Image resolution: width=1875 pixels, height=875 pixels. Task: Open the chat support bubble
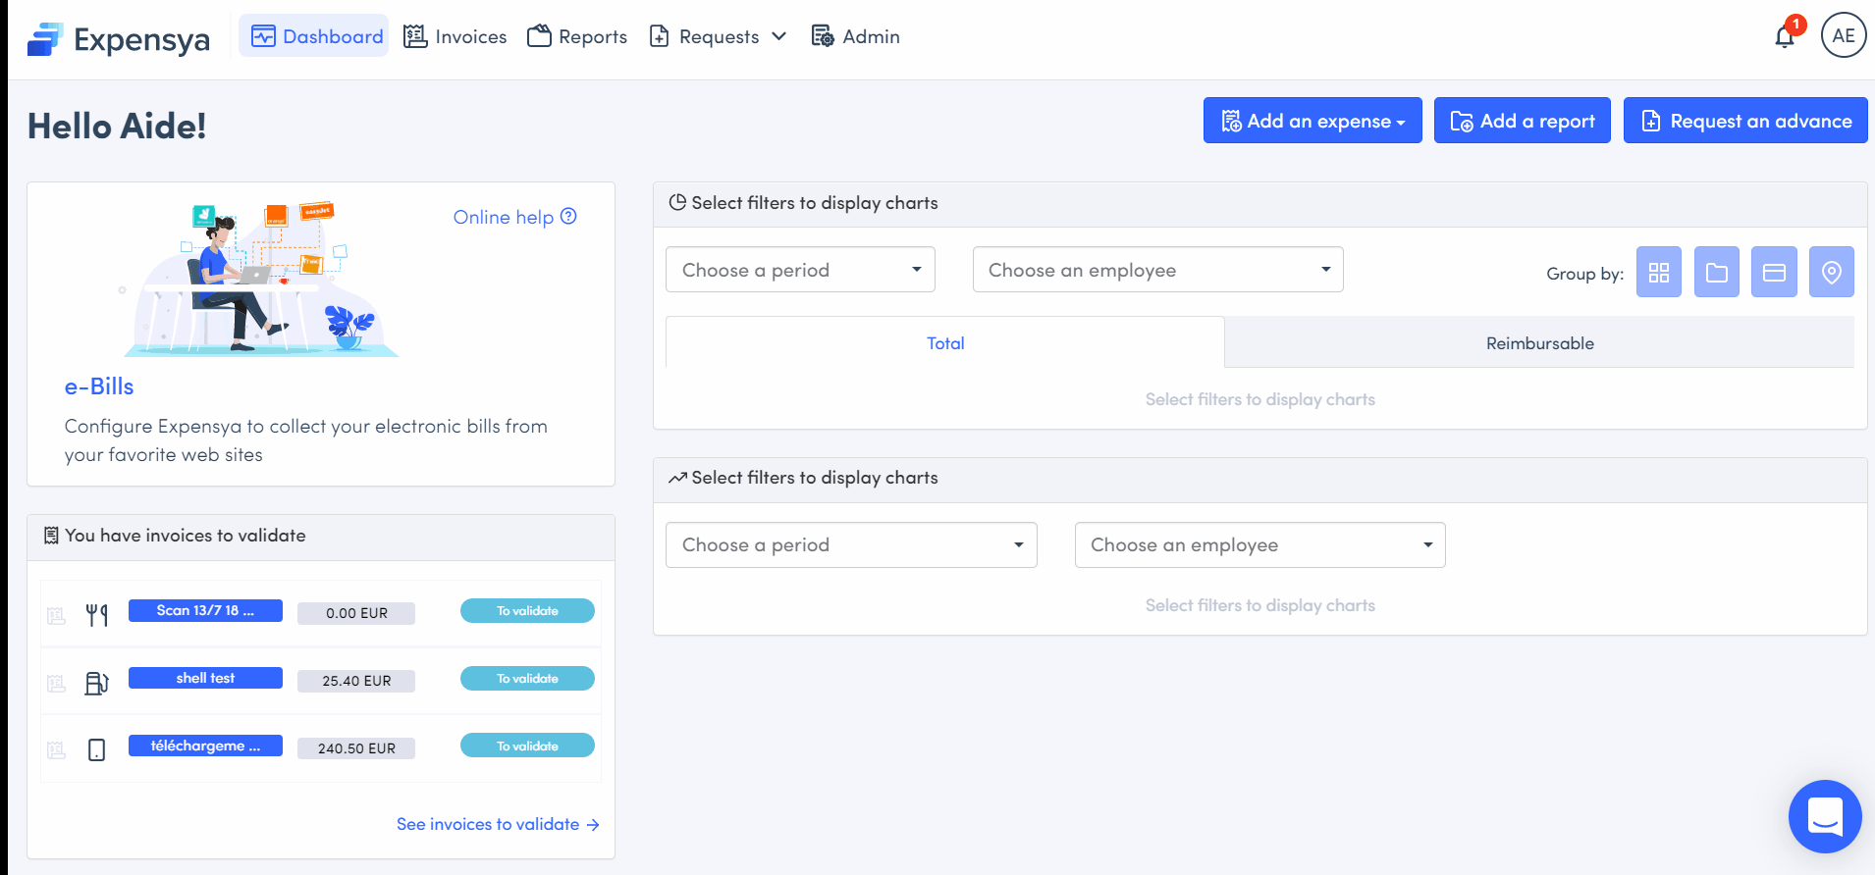pos(1824,816)
